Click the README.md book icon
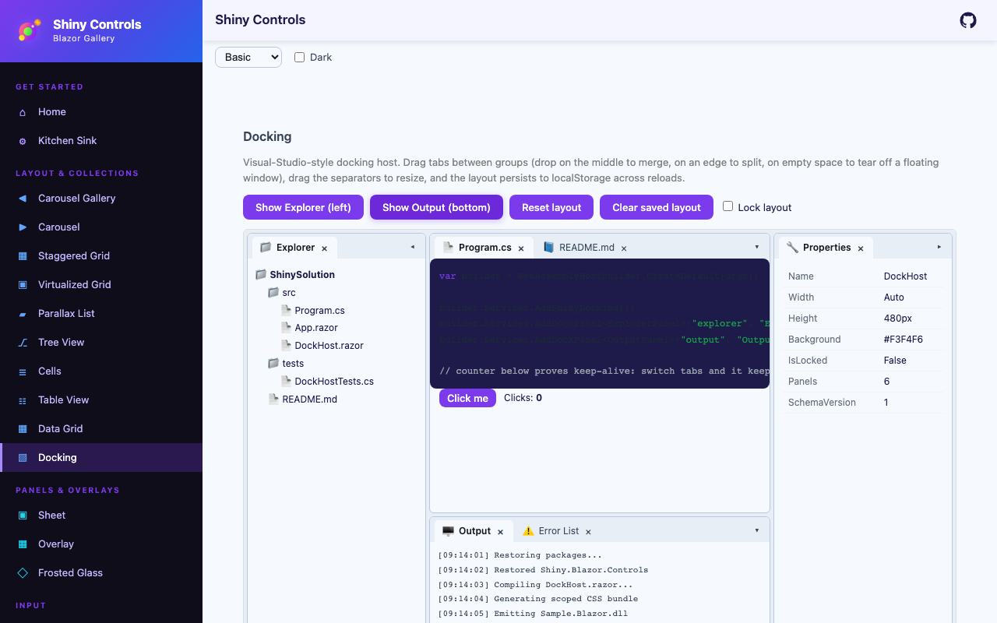This screenshot has width=997, height=623. [549, 248]
